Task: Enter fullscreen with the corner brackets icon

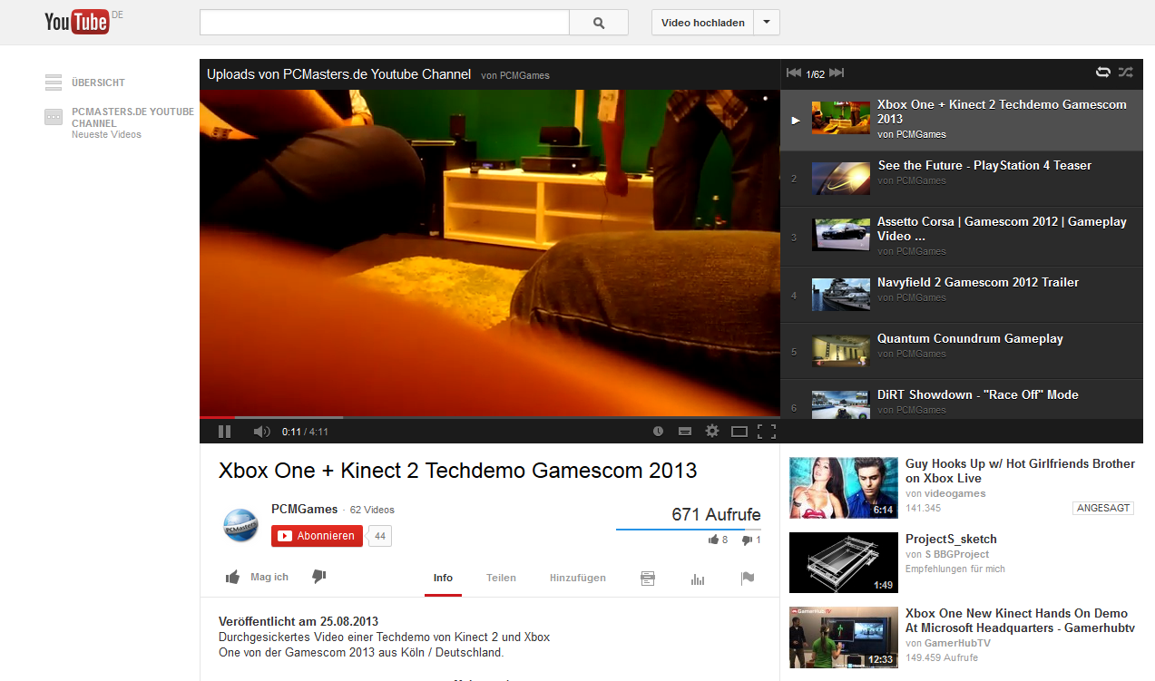Action: click(767, 432)
